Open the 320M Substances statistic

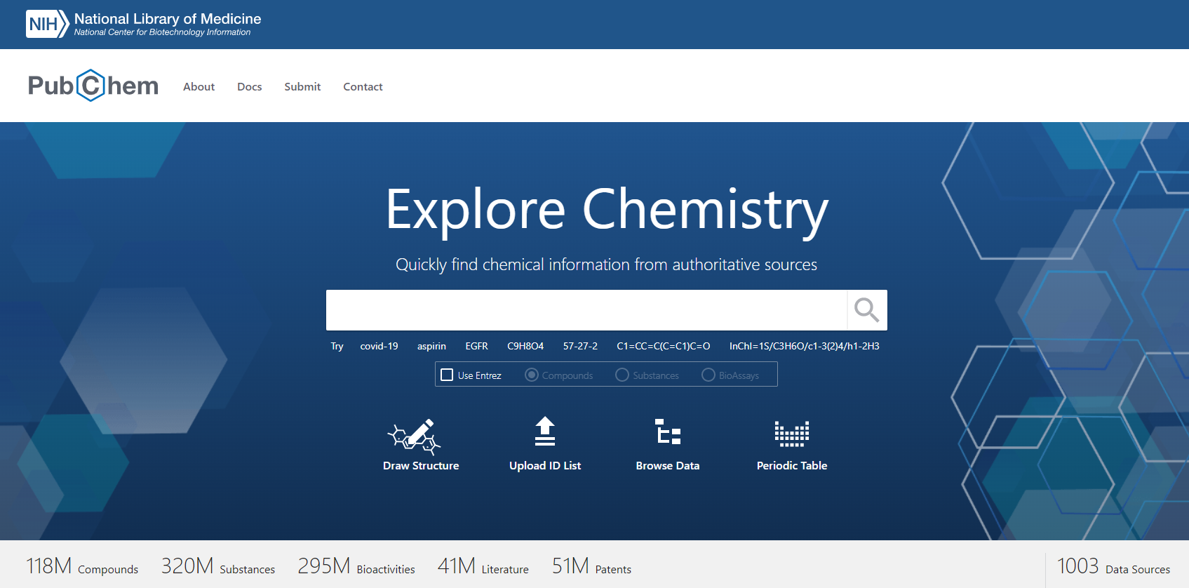218,566
